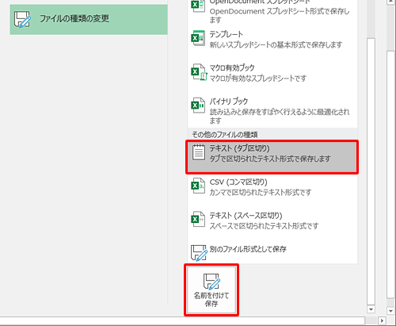Click description カンマで区切られたテキスト形式です
This screenshot has width=396, height=326.
261,192
